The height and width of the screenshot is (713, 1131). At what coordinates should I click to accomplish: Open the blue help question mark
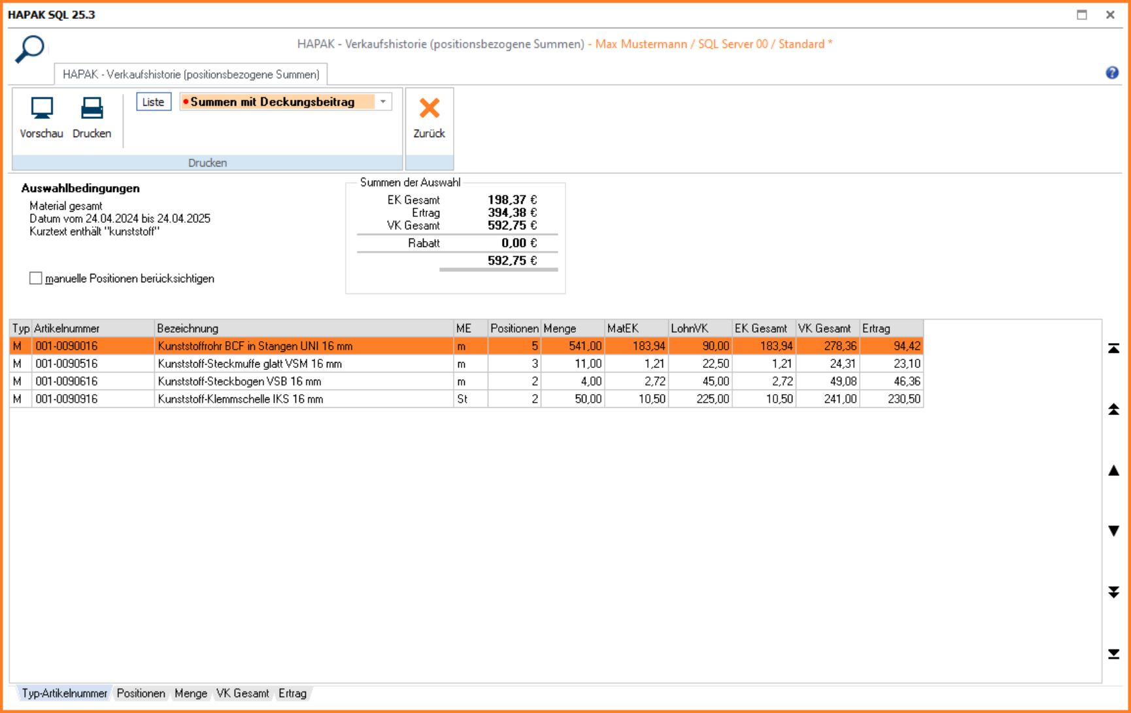point(1111,73)
